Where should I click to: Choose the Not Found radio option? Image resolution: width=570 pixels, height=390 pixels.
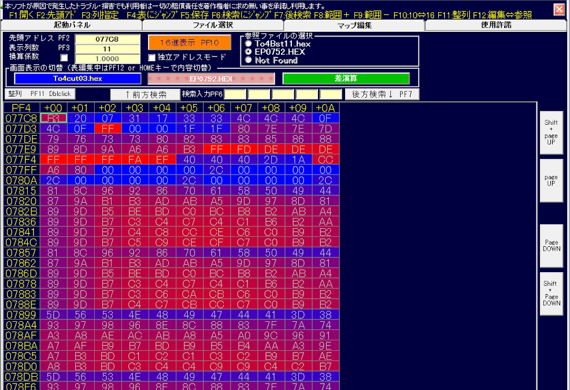pos(249,60)
